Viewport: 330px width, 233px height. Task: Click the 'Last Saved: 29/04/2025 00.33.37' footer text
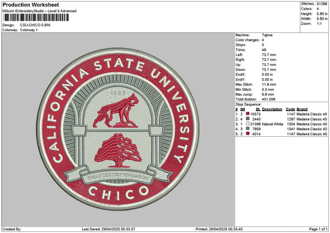(108, 229)
